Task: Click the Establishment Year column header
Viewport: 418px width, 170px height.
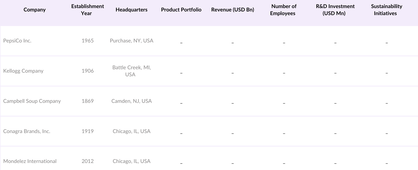Action: 88,10
